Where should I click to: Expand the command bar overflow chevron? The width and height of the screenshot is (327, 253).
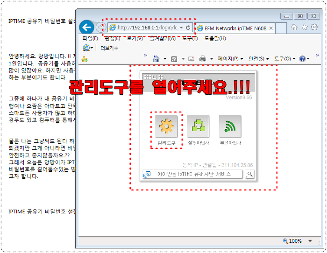317,55
